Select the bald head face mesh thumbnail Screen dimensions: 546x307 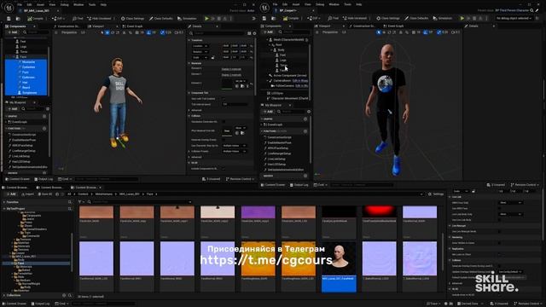tap(339, 258)
